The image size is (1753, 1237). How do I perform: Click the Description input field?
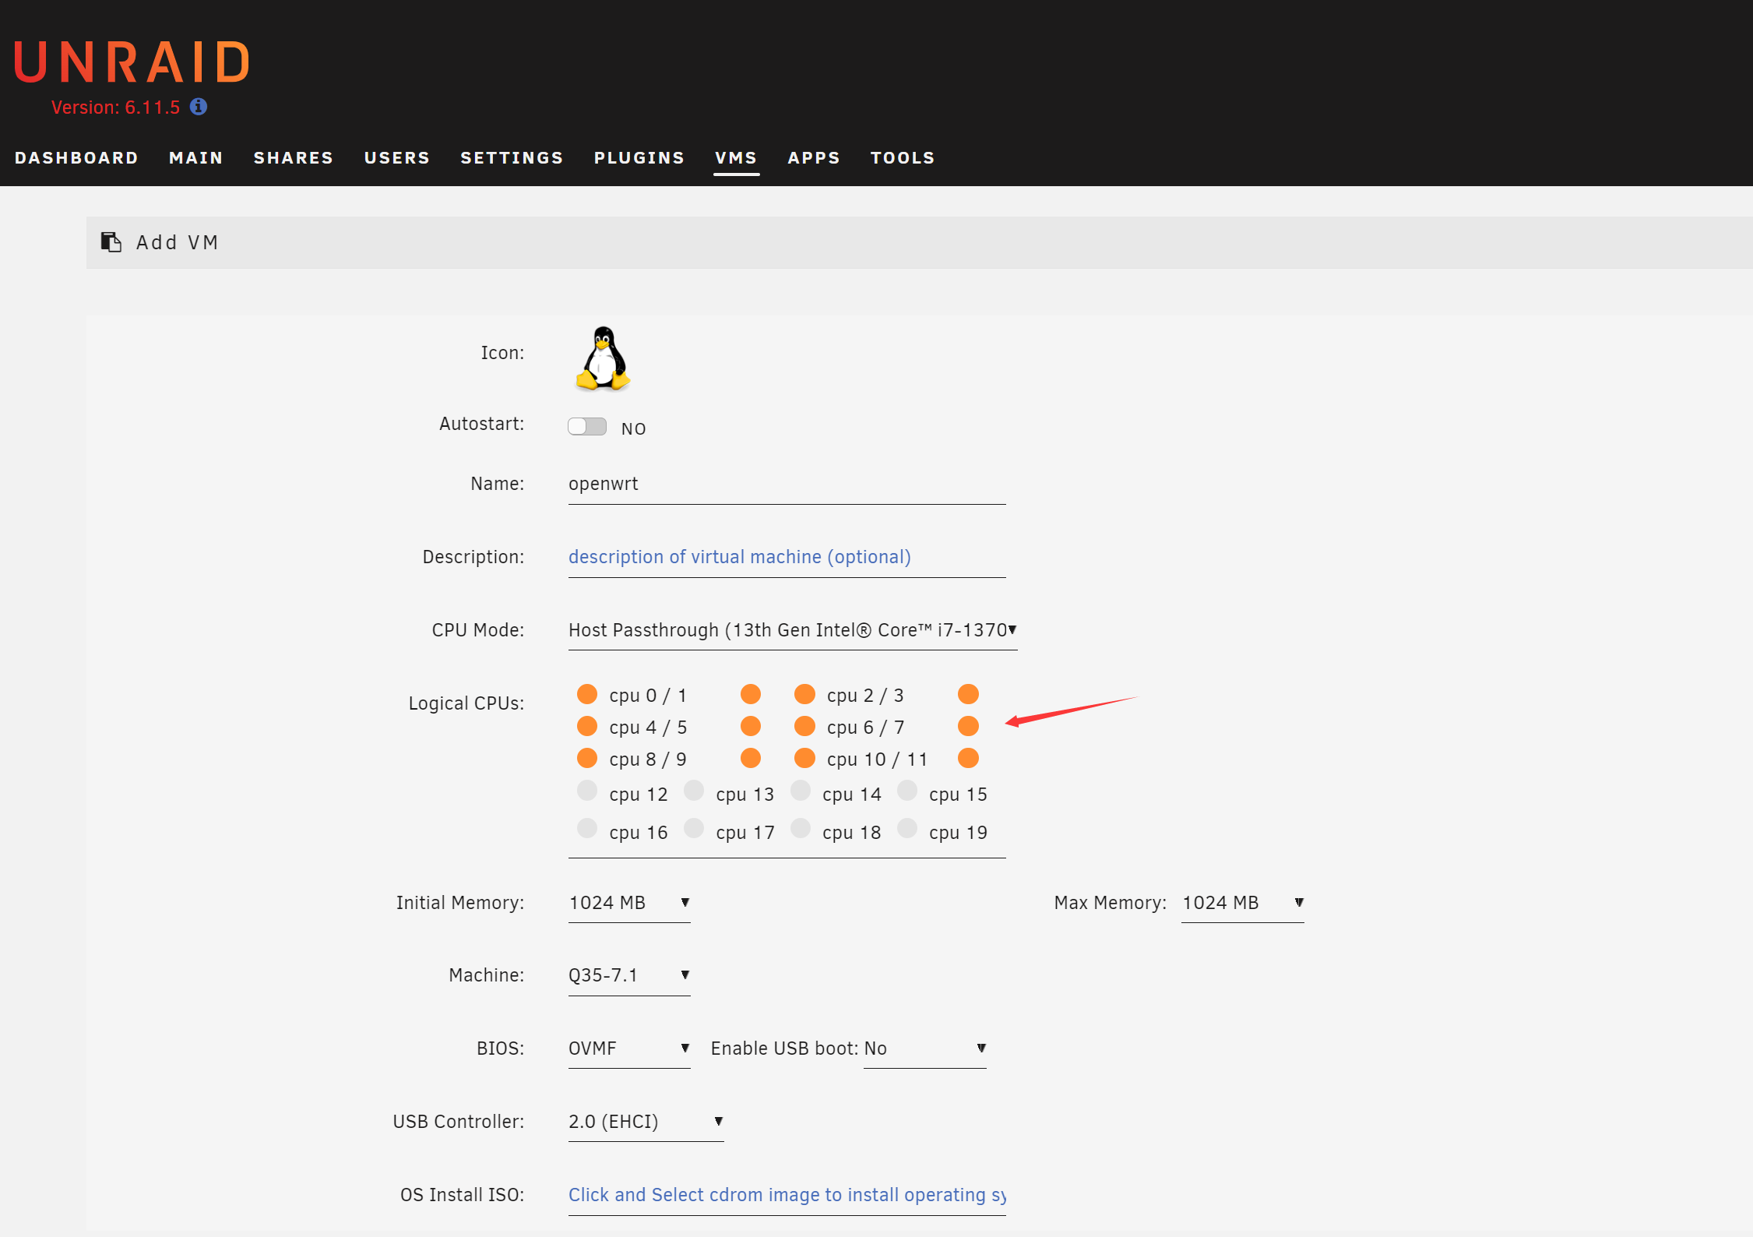click(x=787, y=557)
